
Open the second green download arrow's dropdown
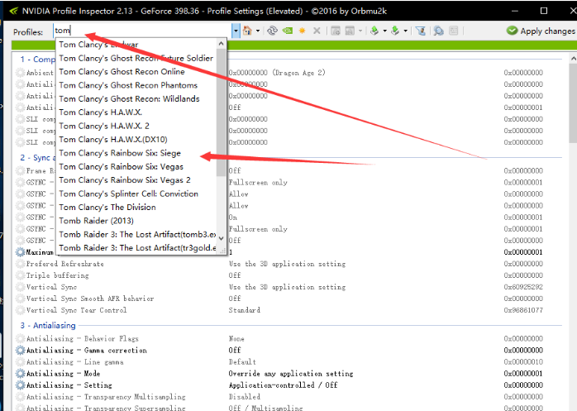(406, 31)
